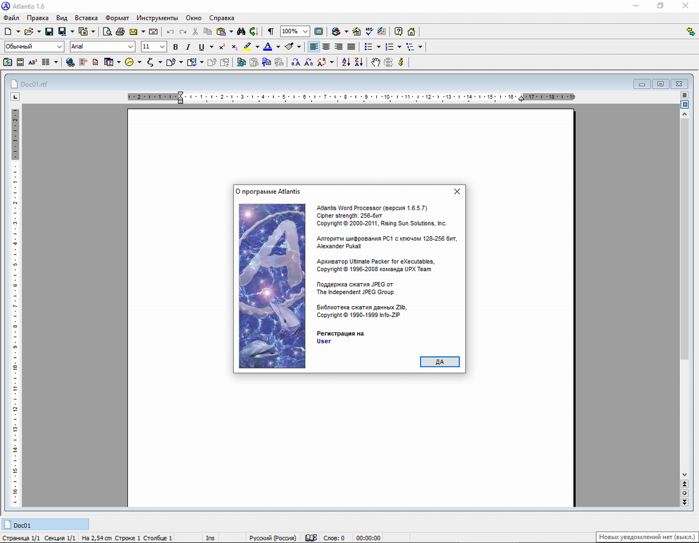Expand the numbered list dropdown arrow
The image size is (699, 543).
400,47
